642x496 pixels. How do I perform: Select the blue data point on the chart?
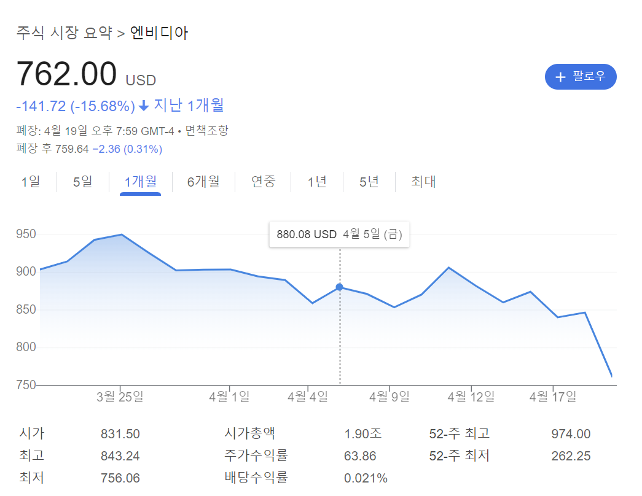point(339,287)
